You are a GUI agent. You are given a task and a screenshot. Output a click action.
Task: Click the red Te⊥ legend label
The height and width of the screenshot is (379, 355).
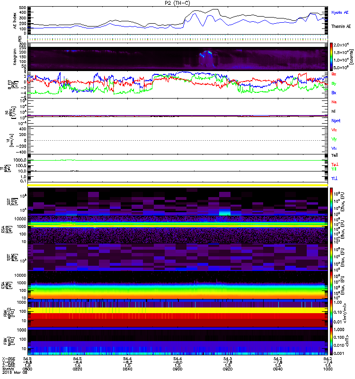[x=335, y=164]
